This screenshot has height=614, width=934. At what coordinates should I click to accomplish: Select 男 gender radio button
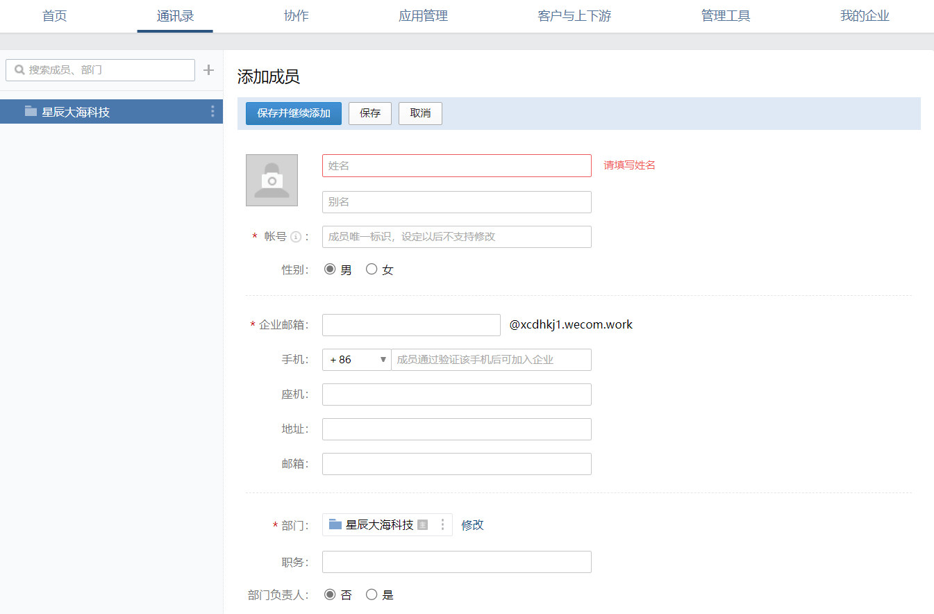pyautogui.click(x=330, y=269)
